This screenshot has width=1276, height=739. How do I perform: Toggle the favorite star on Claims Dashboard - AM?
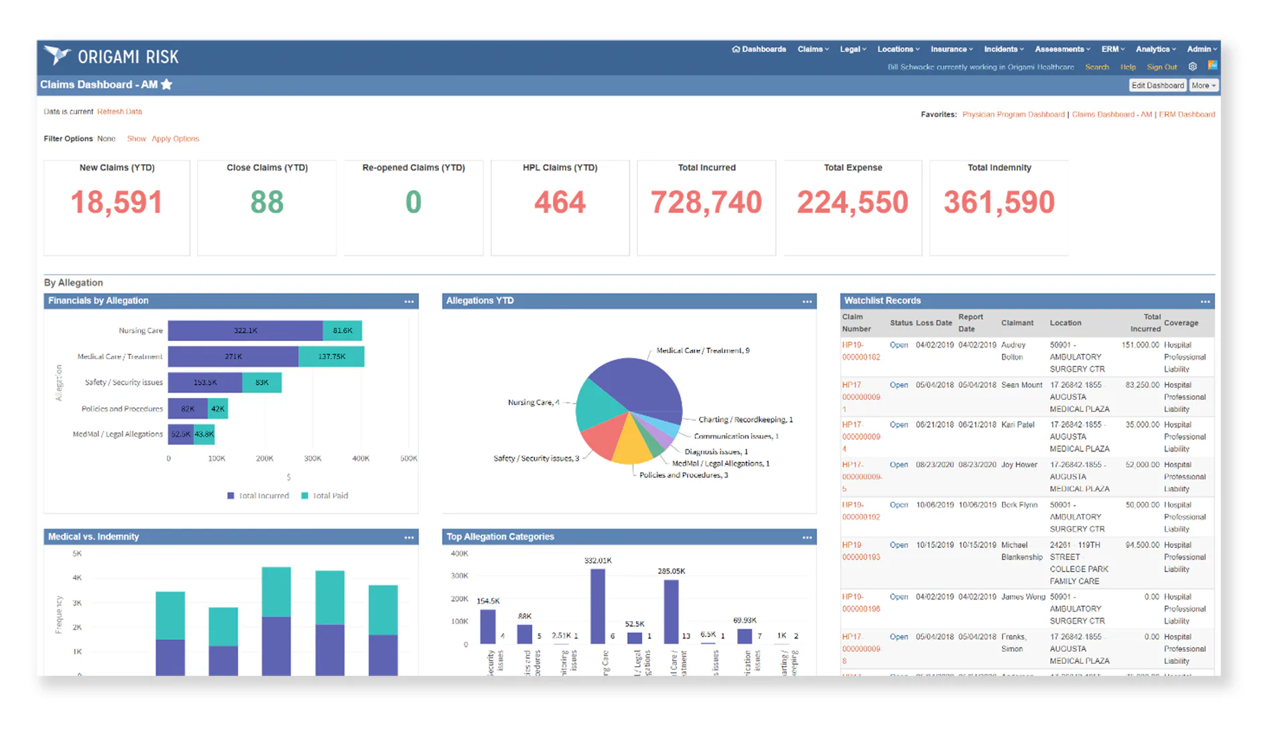[x=167, y=84]
